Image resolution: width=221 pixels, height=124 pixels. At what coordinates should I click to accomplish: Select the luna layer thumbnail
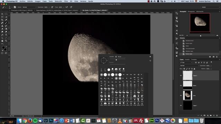tap(188, 95)
